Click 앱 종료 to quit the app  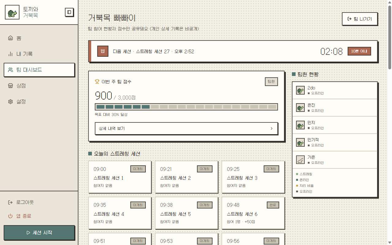point(39,216)
